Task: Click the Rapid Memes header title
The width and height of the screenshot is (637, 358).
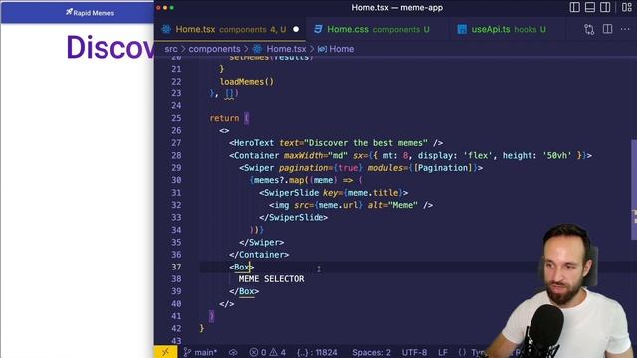Action: click(x=94, y=13)
